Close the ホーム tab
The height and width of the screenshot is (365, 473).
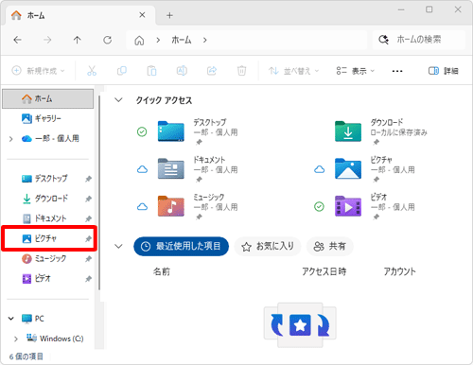coord(142,15)
